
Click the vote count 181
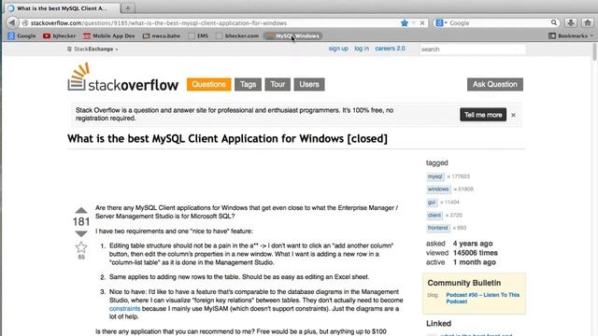[81, 222]
